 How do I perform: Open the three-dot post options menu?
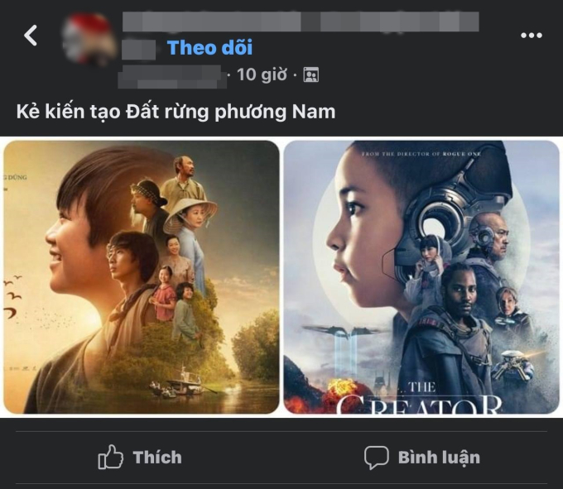pos(531,35)
